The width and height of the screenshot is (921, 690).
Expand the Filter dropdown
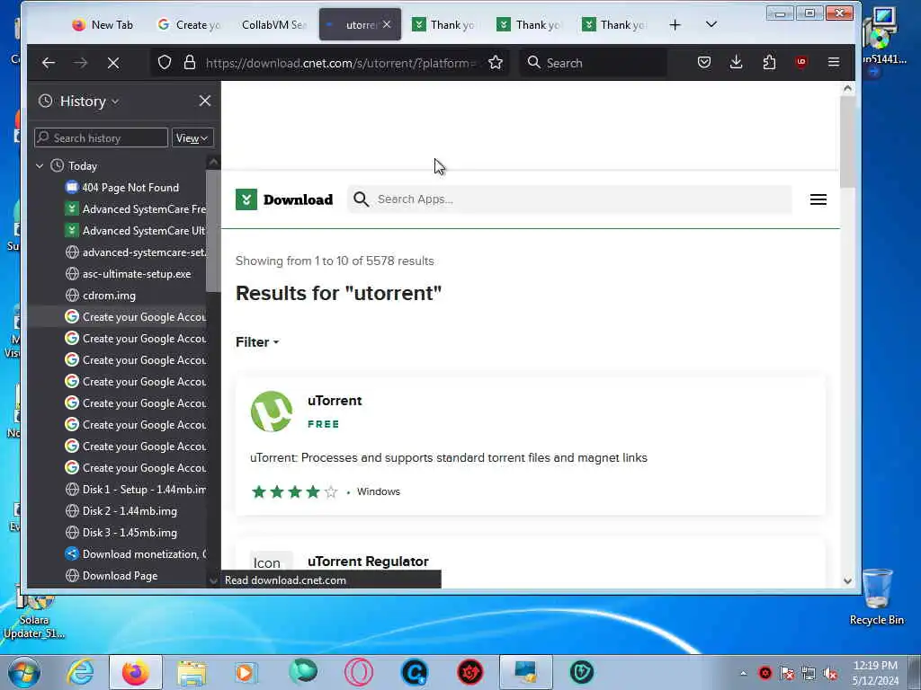[x=257, y=342]
